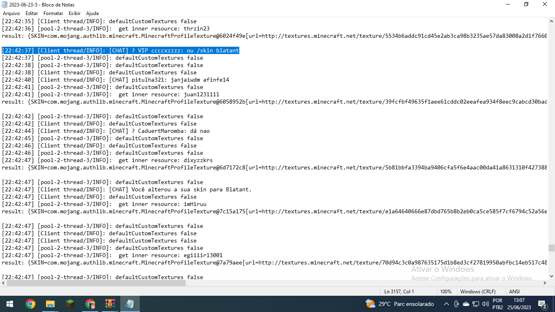Click the [22:42:42] pool-2-thread-3 defaultCustomTextures line

point(102,116)
